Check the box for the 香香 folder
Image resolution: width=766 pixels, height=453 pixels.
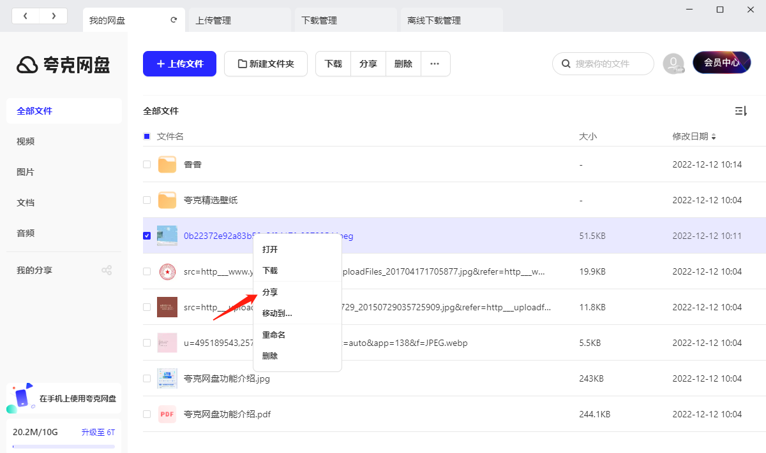tap(147, 164)
